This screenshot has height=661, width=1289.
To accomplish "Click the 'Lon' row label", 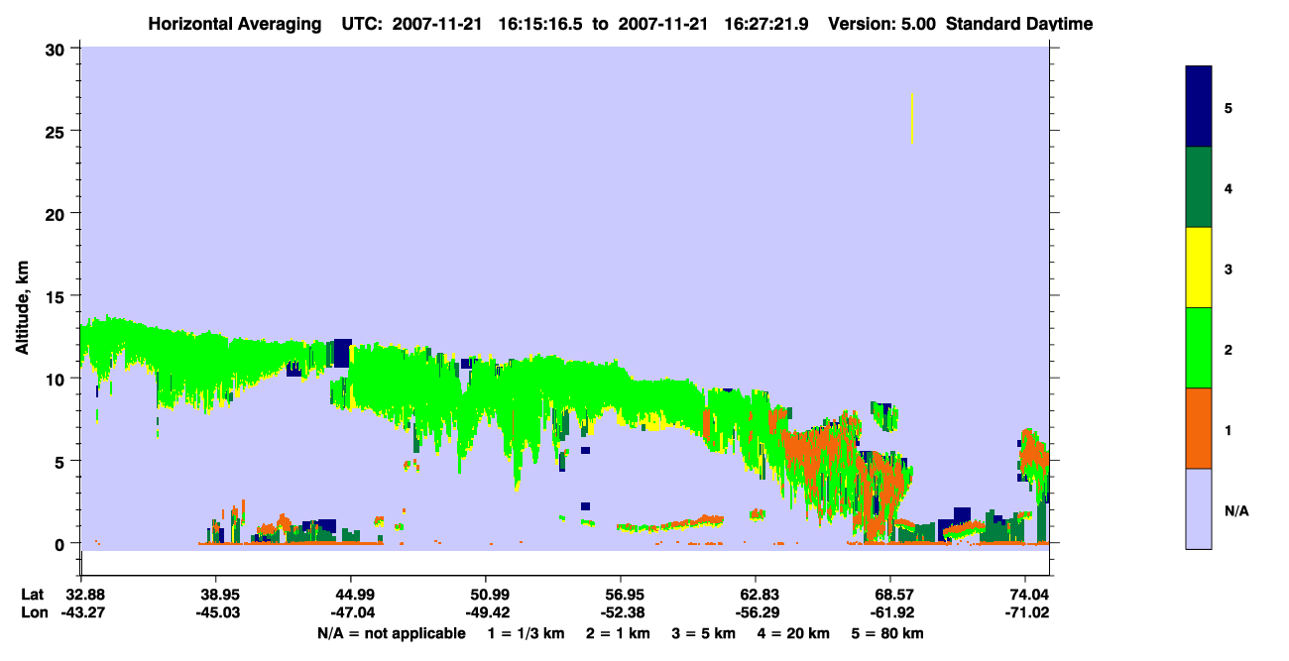I will coord(33,613).
